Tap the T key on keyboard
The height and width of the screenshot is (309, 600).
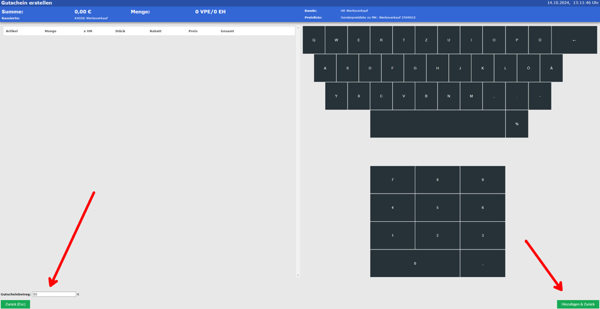pos(404,40)
